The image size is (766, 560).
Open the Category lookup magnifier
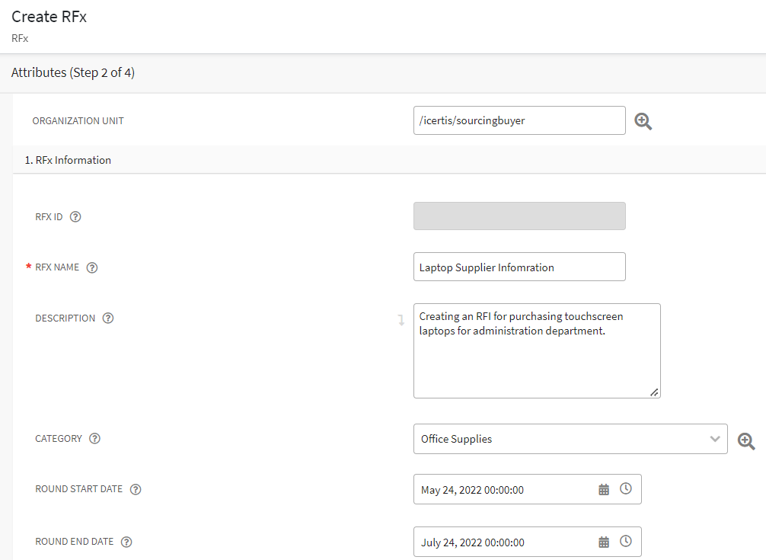745,440
